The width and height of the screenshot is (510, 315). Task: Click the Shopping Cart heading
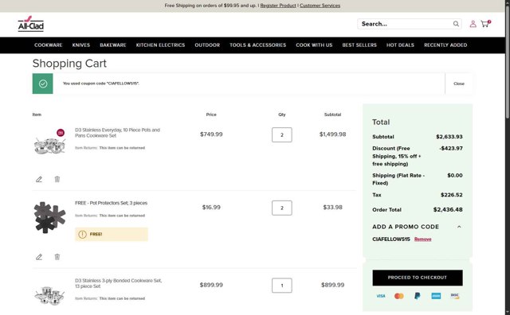click(69, 64)
